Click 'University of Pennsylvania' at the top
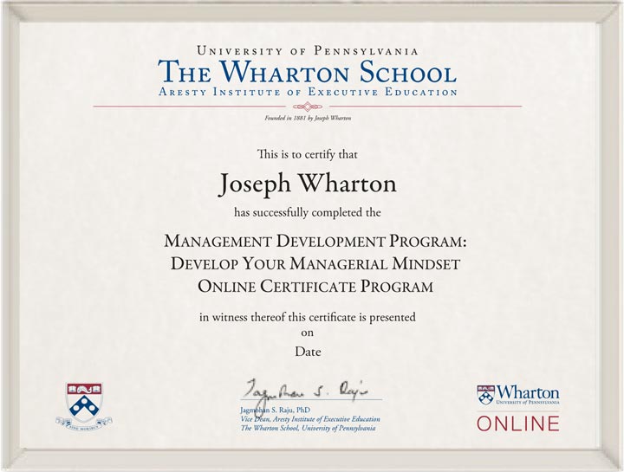This screenshot has height=472, width=624. (308, 50)
